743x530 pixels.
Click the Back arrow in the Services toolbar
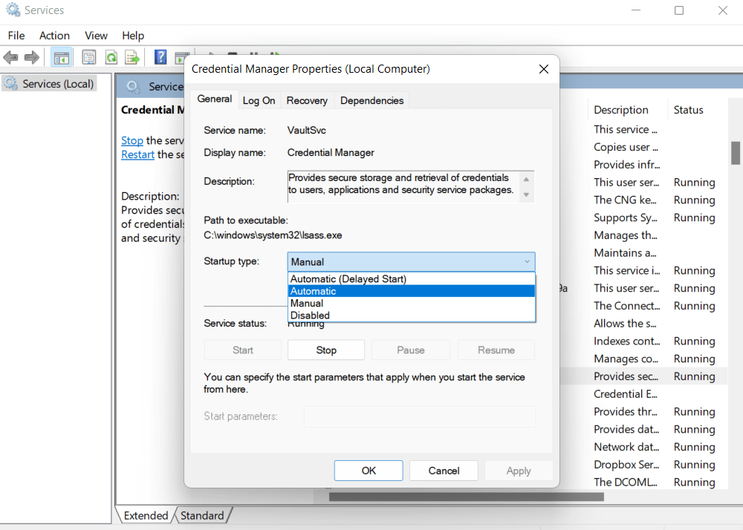click(x=10, y=58)
